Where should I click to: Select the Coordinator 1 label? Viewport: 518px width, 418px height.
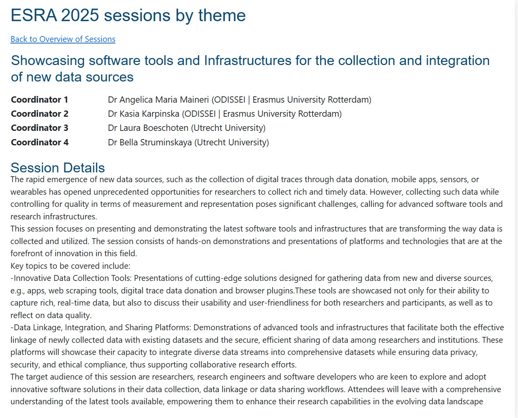coord(40,100)
